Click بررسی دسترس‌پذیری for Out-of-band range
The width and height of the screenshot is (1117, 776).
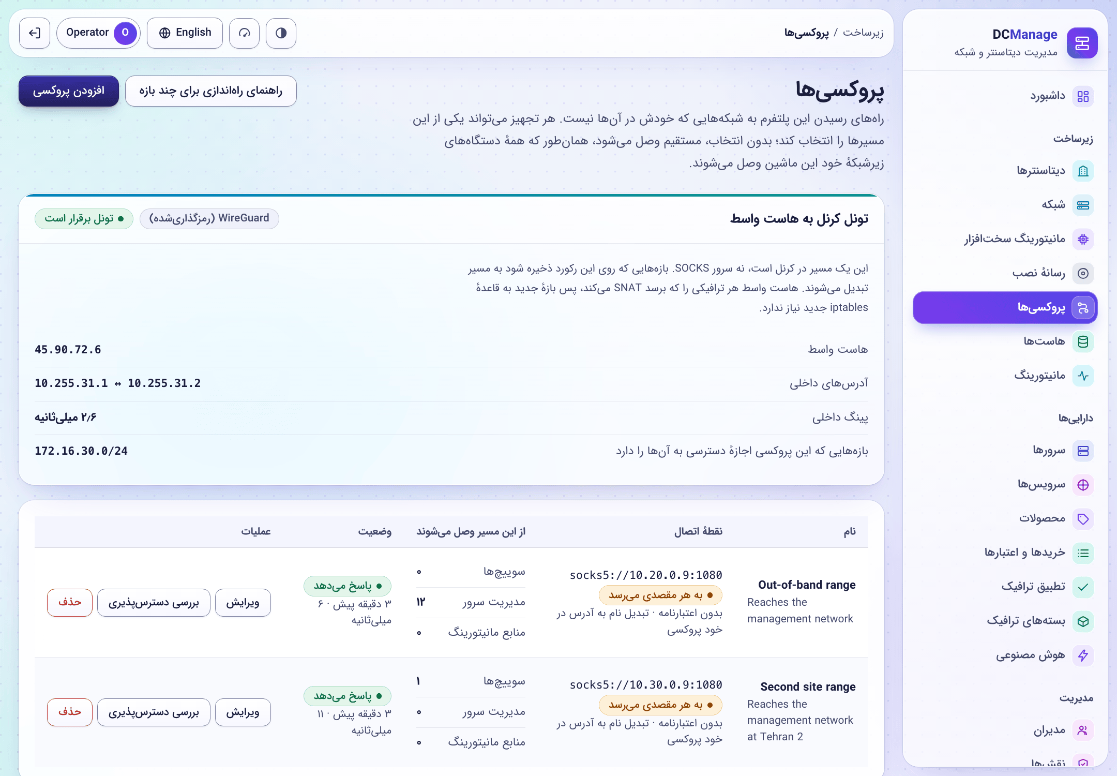(x=154, y=603)
